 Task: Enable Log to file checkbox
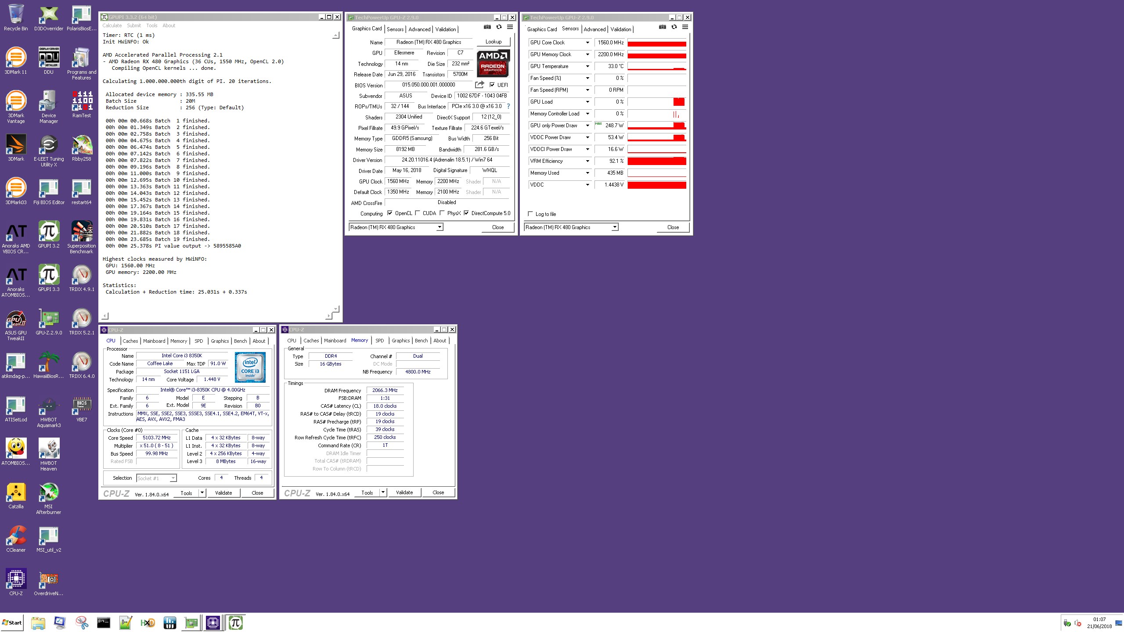(530, 214)
